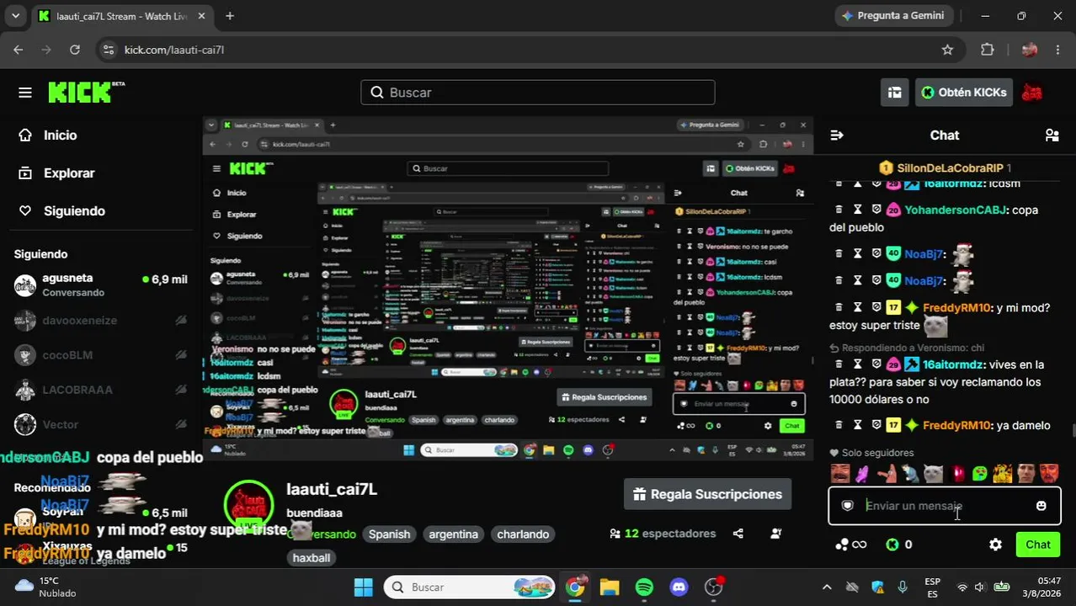The width and height of the screenshot is (1076, 606).
Task: View site information icon in address bar
Action: (108, 50)
